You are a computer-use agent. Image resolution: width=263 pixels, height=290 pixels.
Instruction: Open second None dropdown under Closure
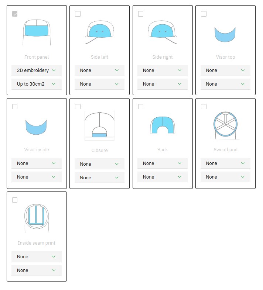pos(99,177)
